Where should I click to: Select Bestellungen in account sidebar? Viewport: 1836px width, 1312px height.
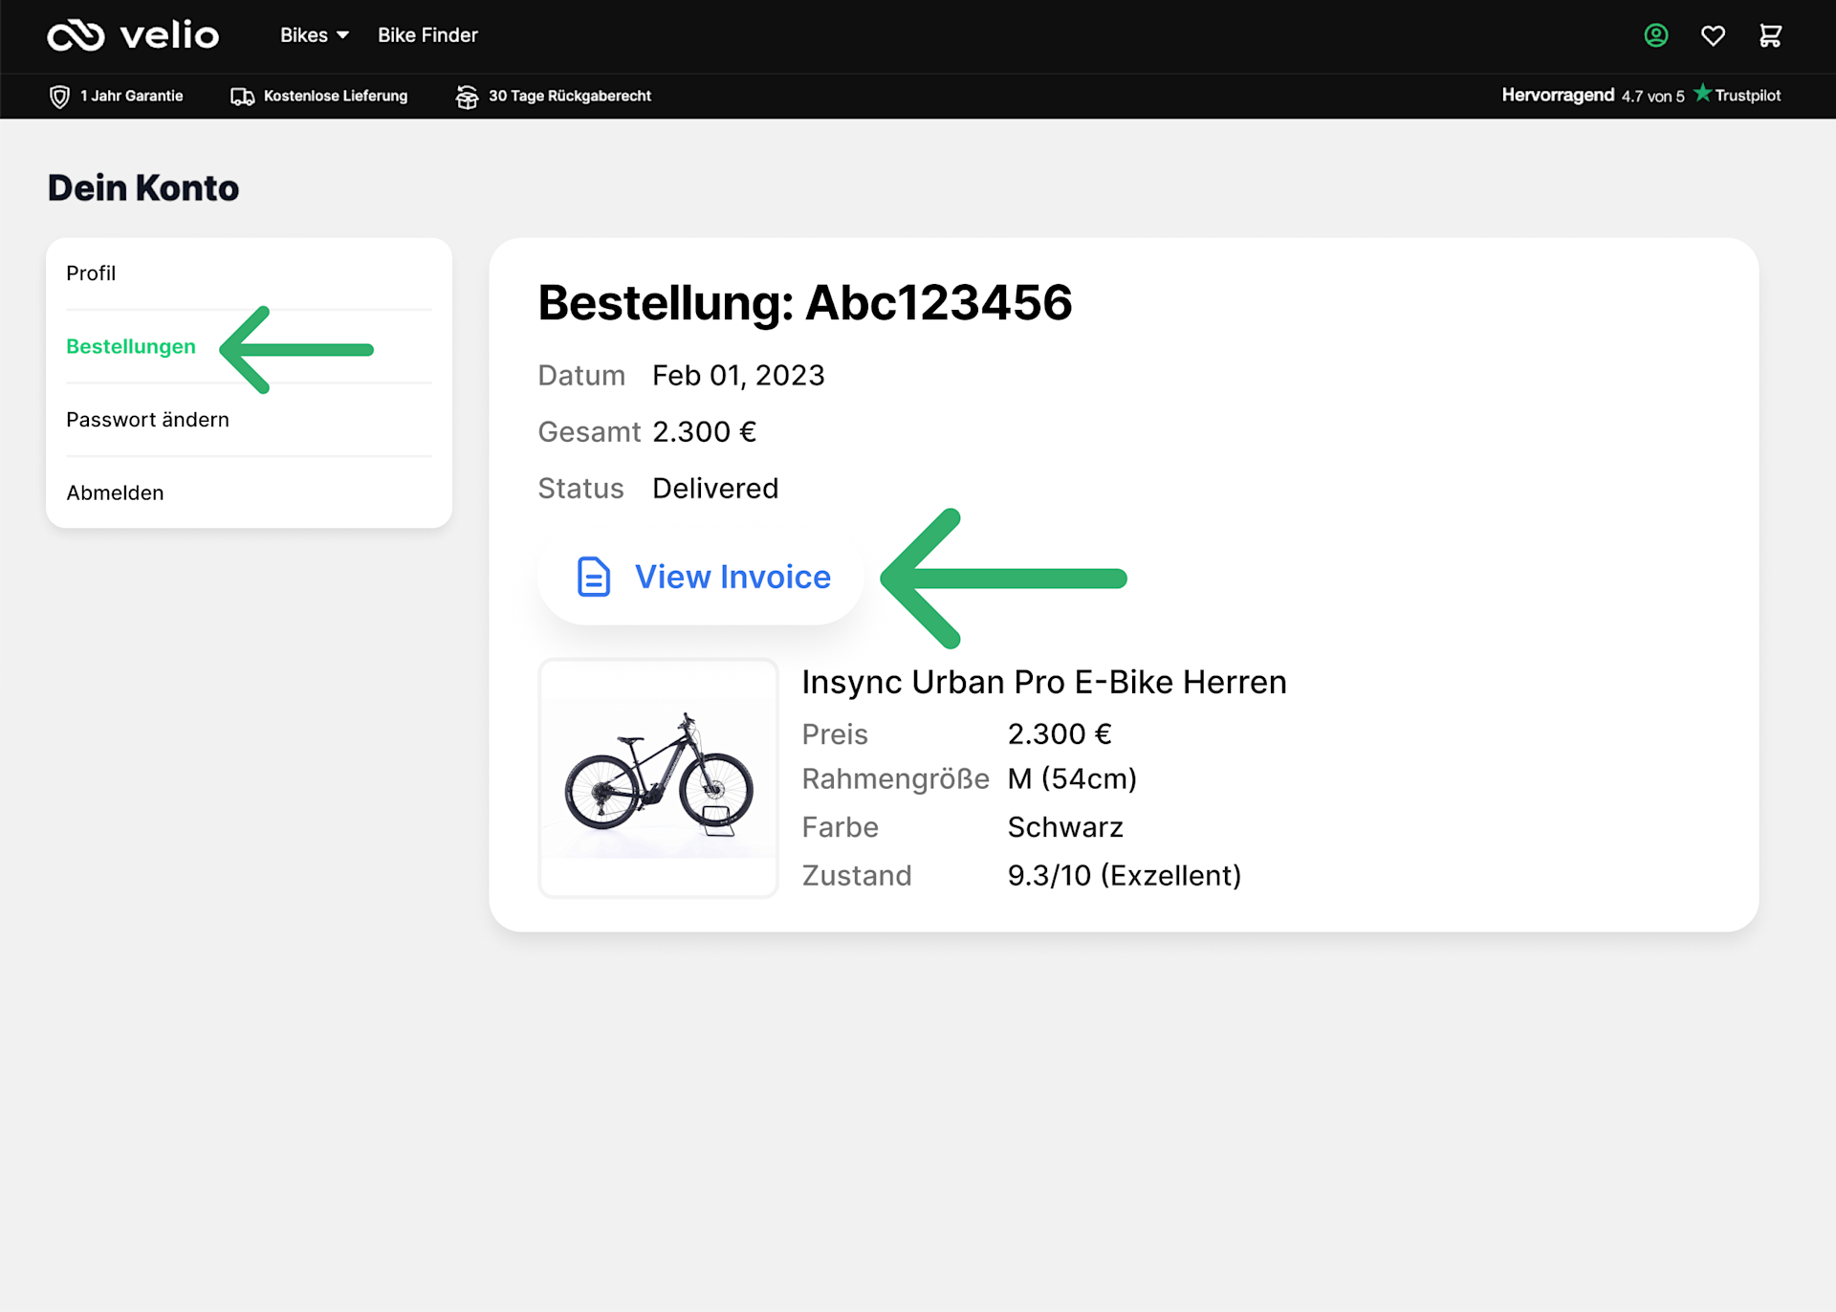(x=131, y=346)
